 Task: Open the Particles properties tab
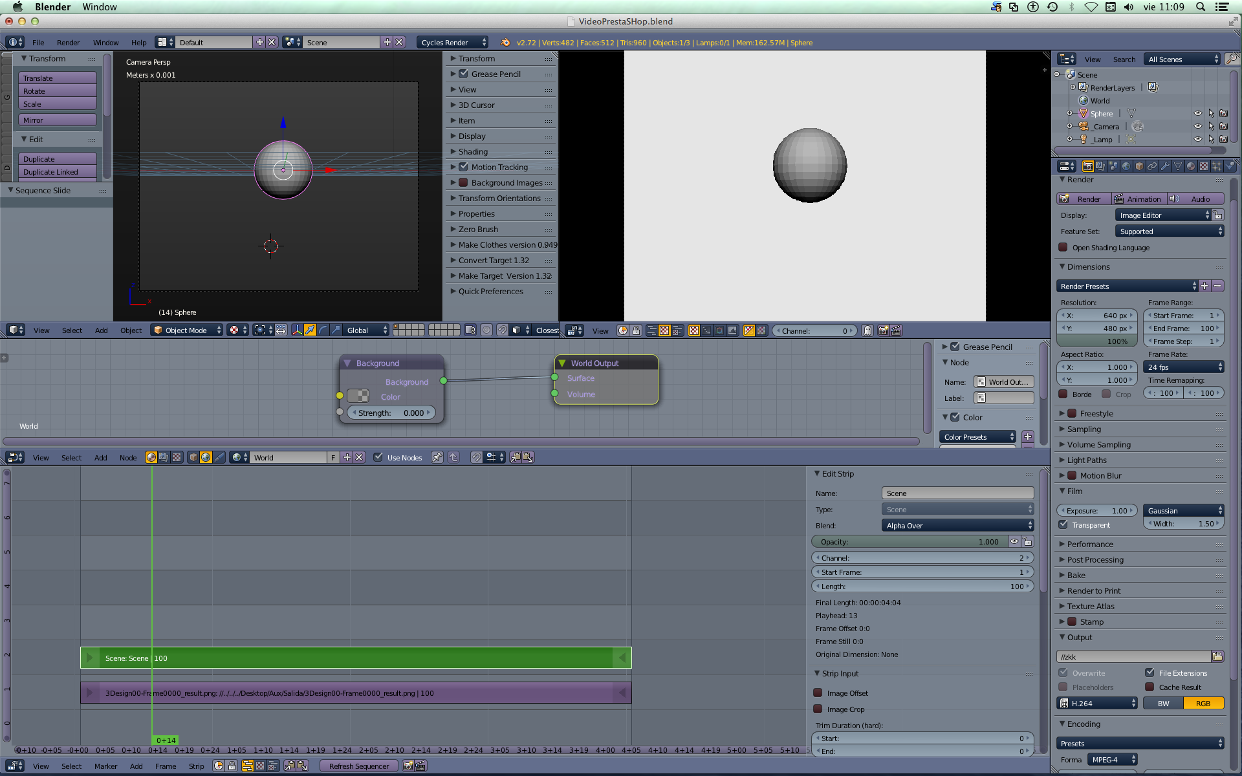pyautogui.click(x=1217, y=166)
